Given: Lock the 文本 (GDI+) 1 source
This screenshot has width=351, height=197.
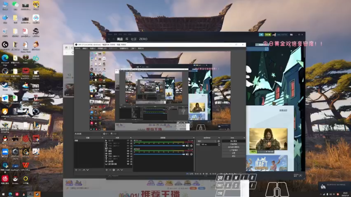Looking at the screenshot, I should [131, 143].
